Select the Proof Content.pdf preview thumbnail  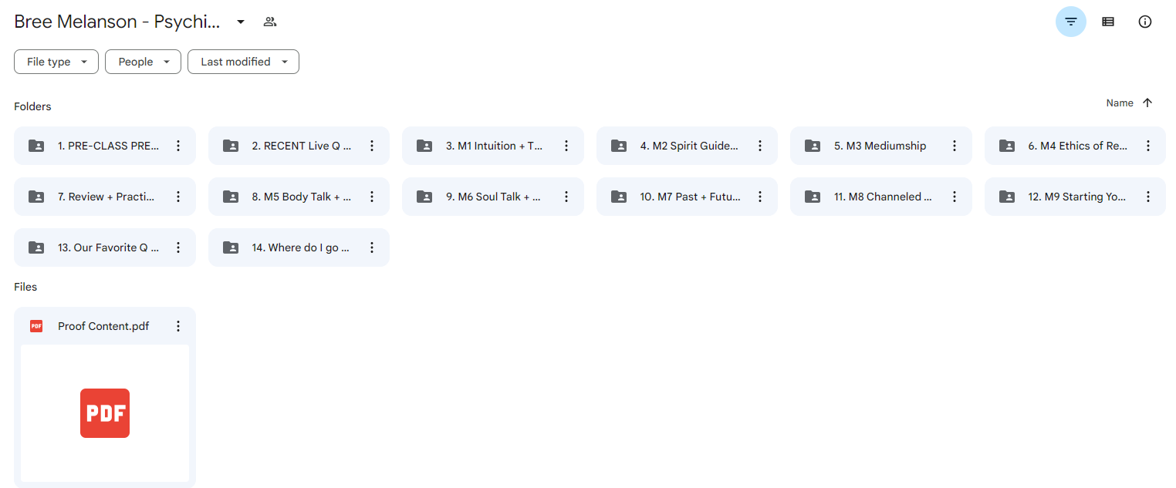point(105,413)
